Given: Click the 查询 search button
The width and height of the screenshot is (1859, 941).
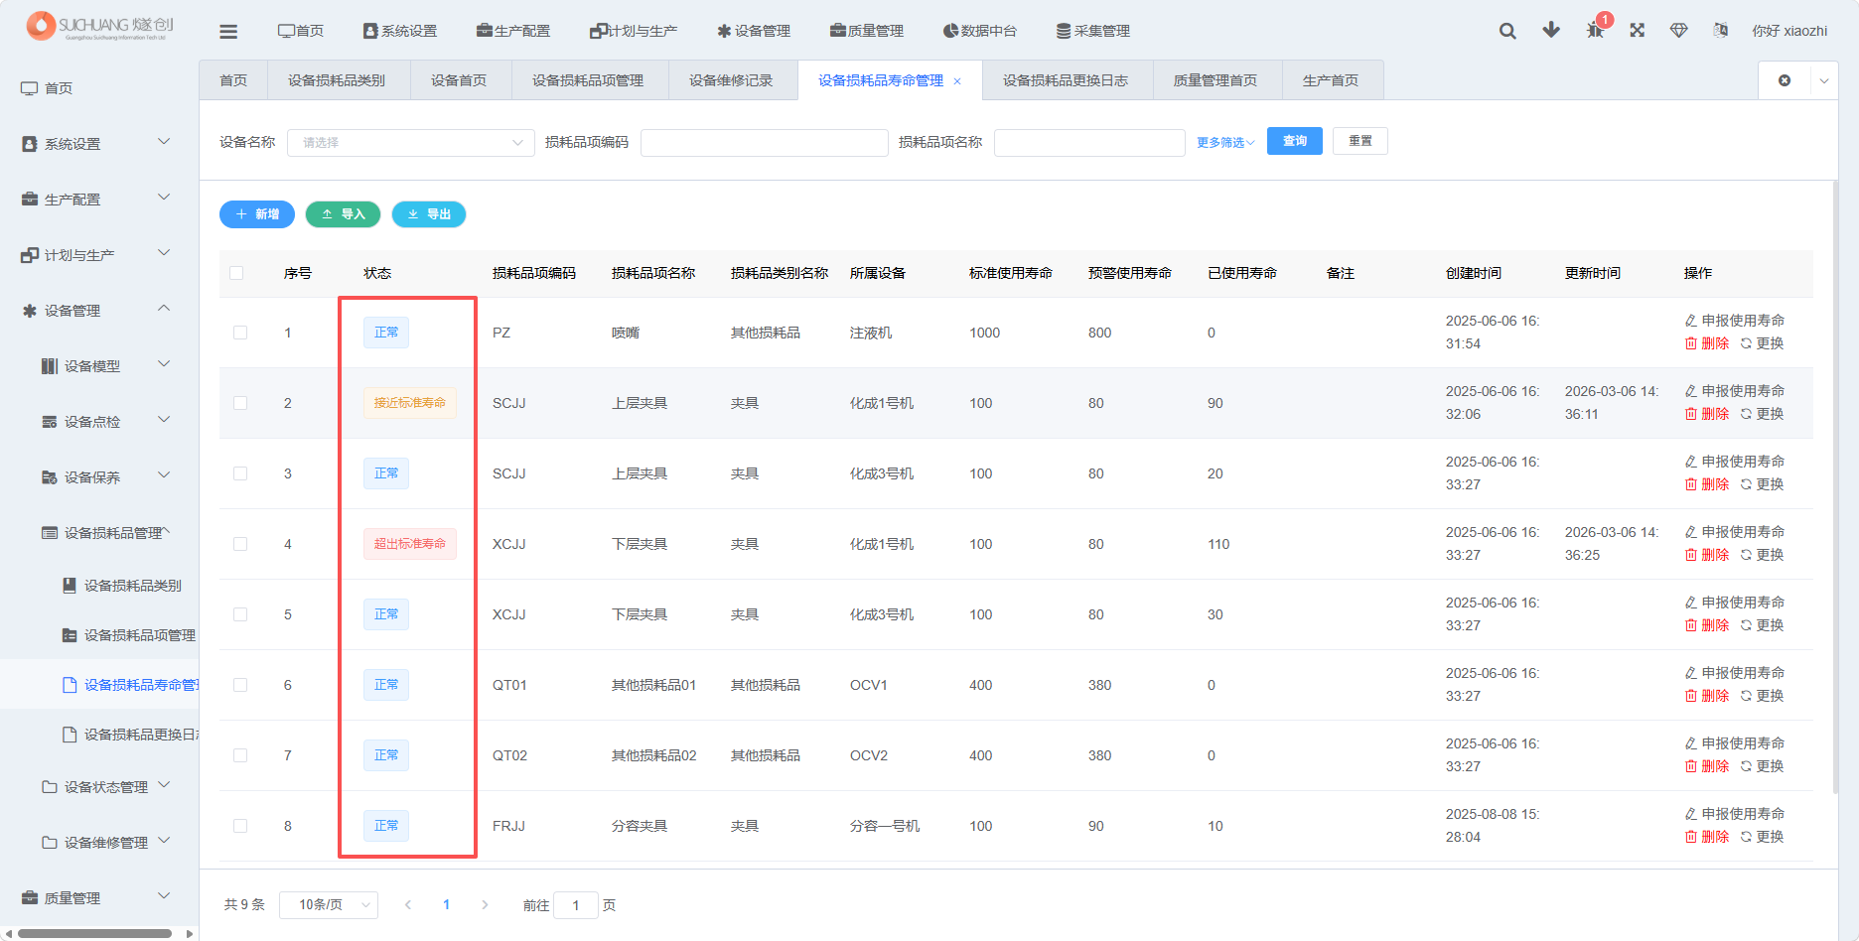Looking at the screenshot, I should click(1295, 141).
